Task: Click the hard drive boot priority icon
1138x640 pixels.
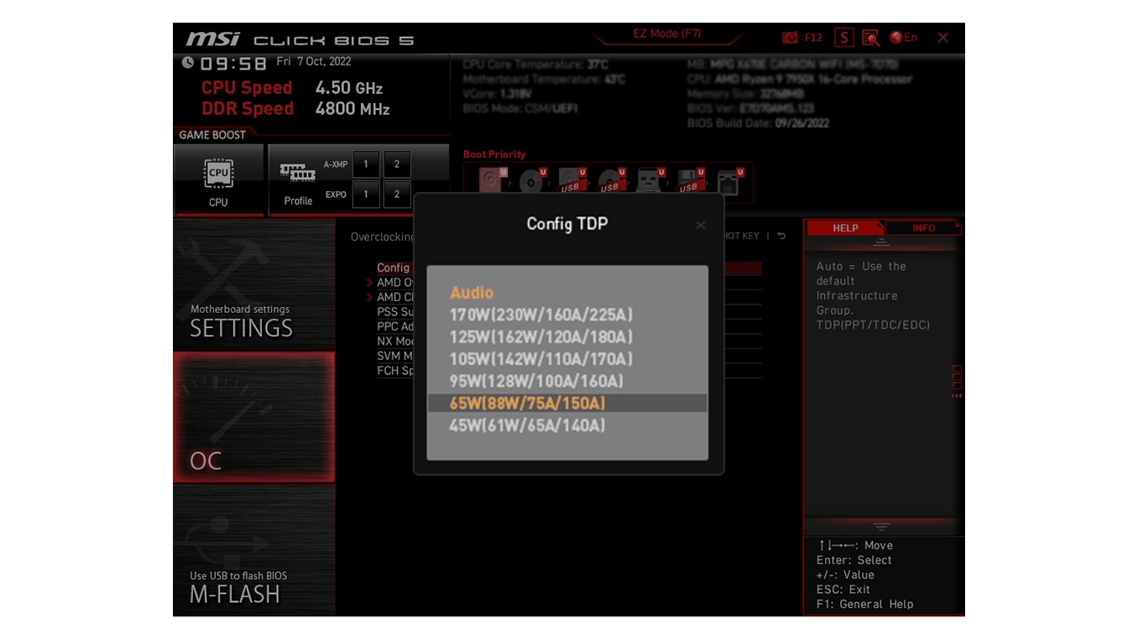Action: click(489, 179)
